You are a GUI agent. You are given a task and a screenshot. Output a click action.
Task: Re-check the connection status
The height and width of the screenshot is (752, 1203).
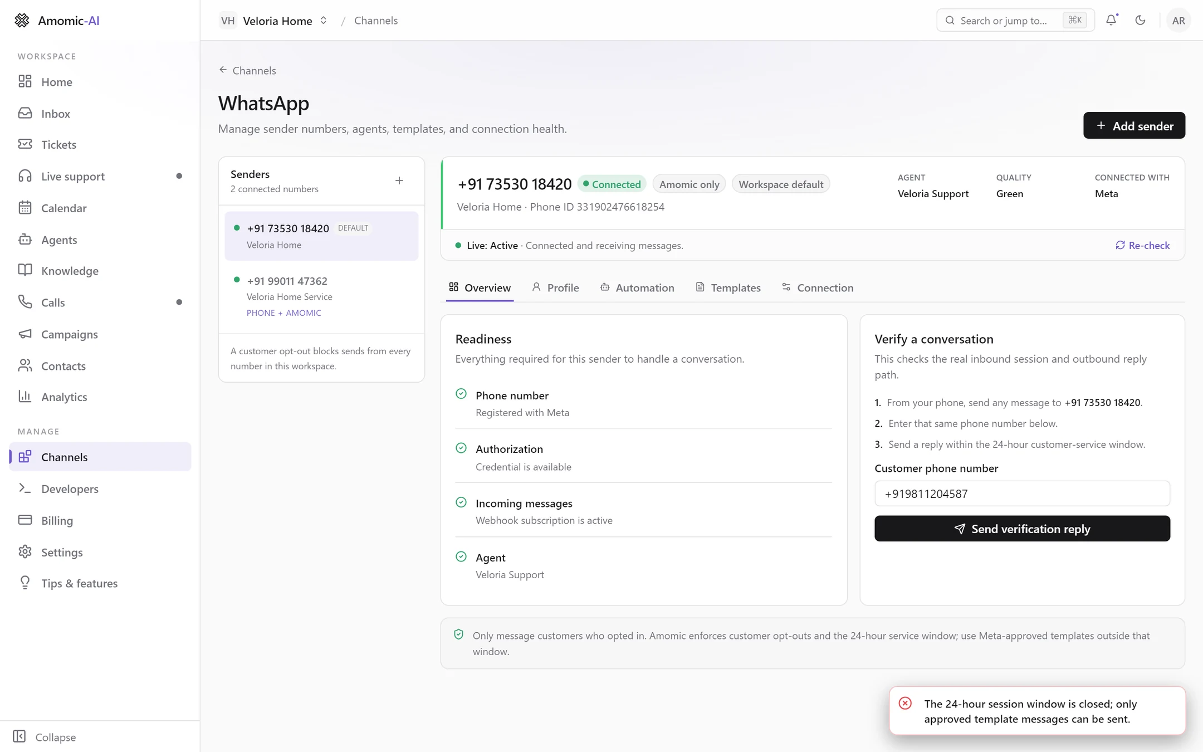(x=1142, y=245)
